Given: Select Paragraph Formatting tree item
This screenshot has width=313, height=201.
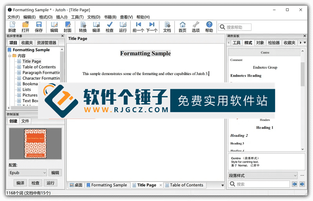Looking at the screenshot, I should (x=41, y=72).
